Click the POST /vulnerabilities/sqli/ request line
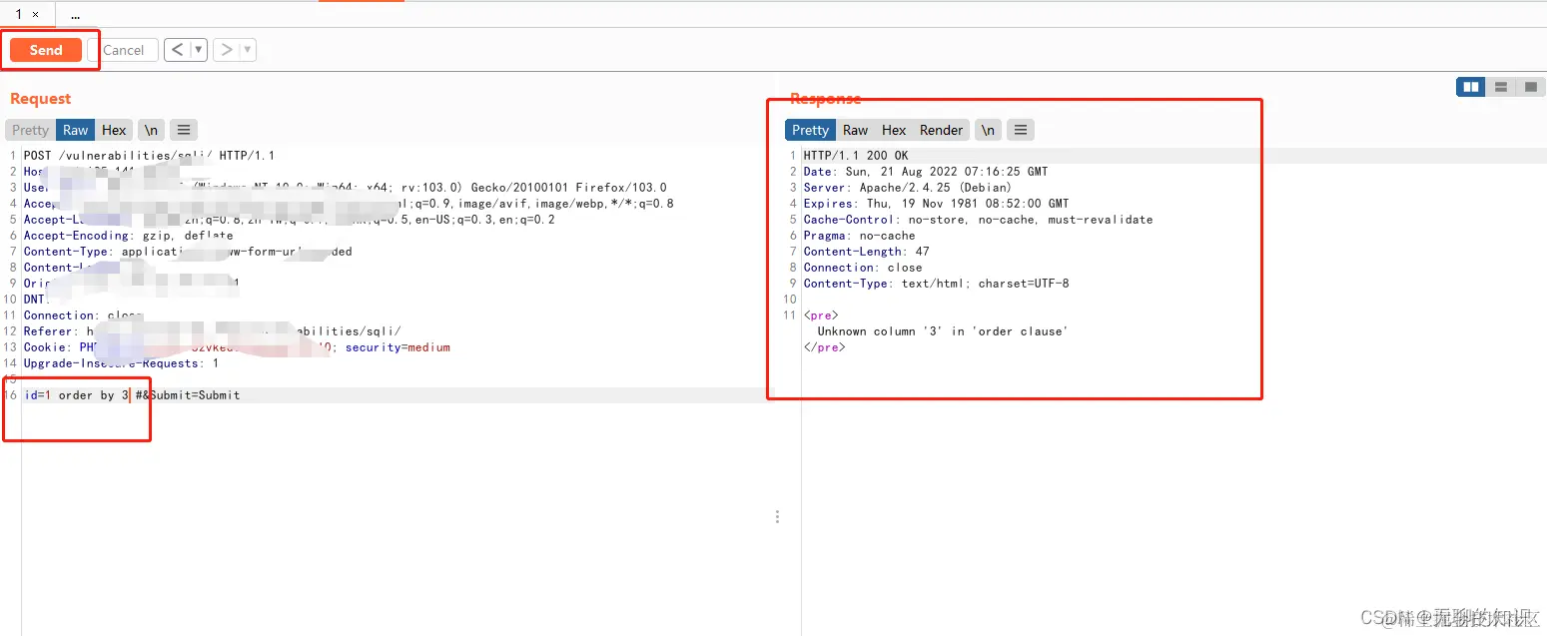 [x=149, y=156]
